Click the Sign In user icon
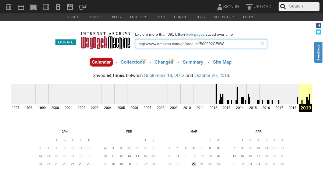The height and width of the screenshot is (169, 323). click(x=220, y=7)
